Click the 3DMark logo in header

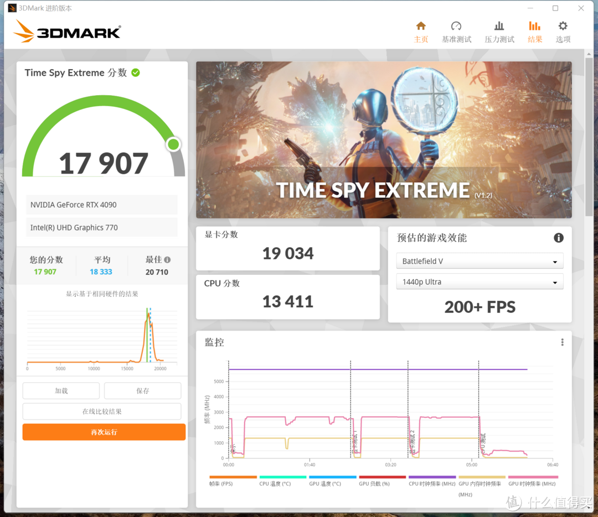tap(67, 31)
